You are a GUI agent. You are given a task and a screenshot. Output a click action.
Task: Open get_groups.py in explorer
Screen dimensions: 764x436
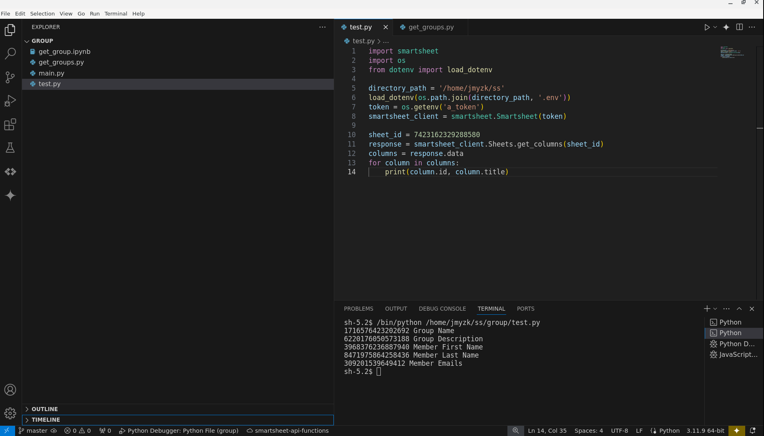(x=178, y=62)
